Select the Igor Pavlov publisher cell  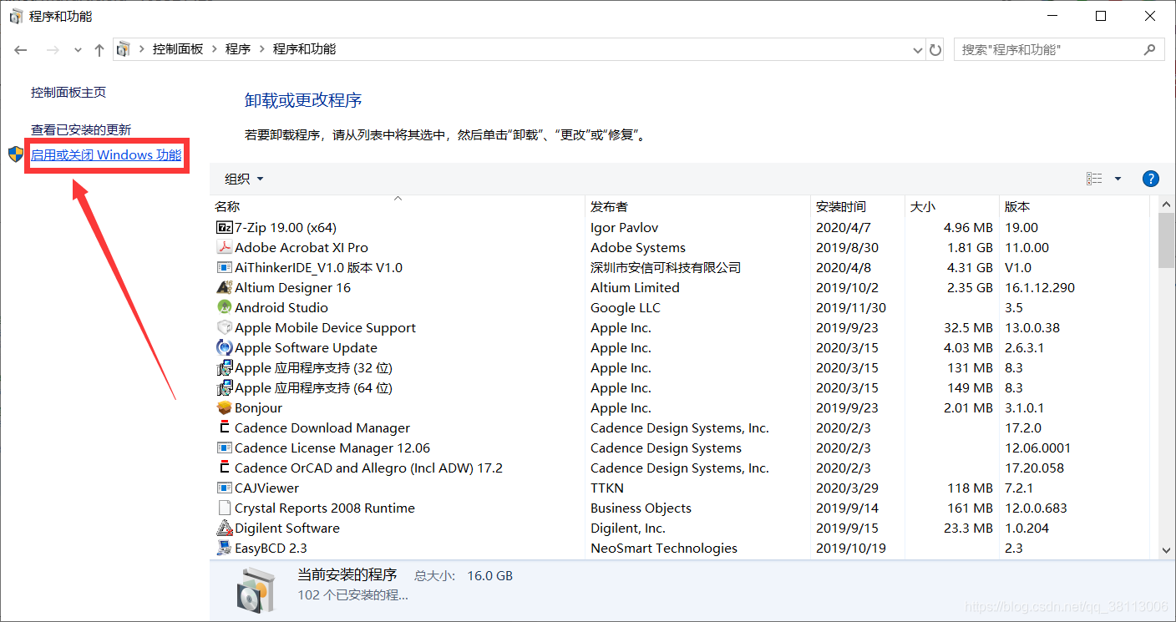[626, 227]
